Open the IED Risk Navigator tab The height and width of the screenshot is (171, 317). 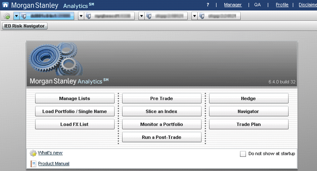click(25, 26)
